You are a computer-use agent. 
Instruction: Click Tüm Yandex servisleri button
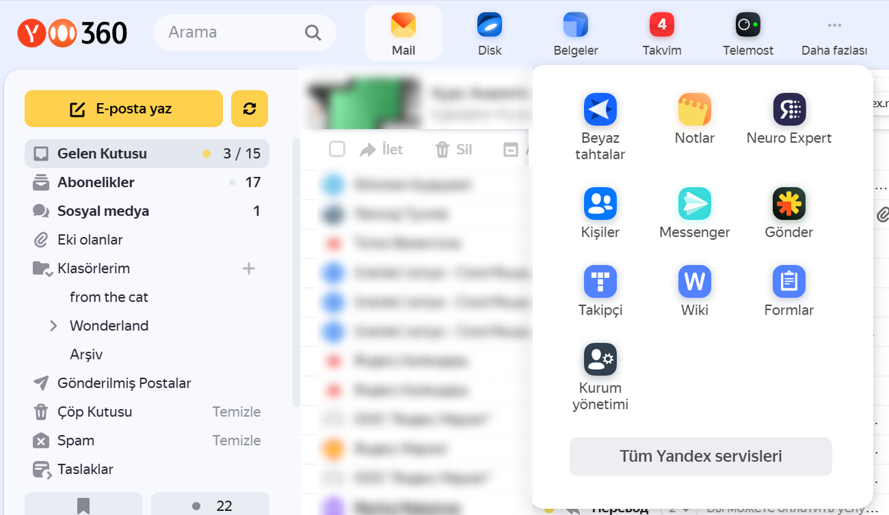pos(700,456)
